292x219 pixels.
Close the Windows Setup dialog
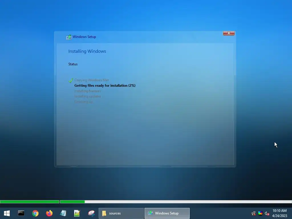click(x=229, y=33)
